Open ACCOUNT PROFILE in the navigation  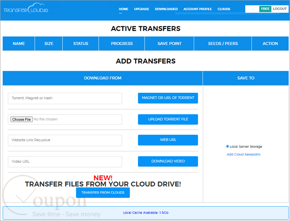(x=197, y=9)
